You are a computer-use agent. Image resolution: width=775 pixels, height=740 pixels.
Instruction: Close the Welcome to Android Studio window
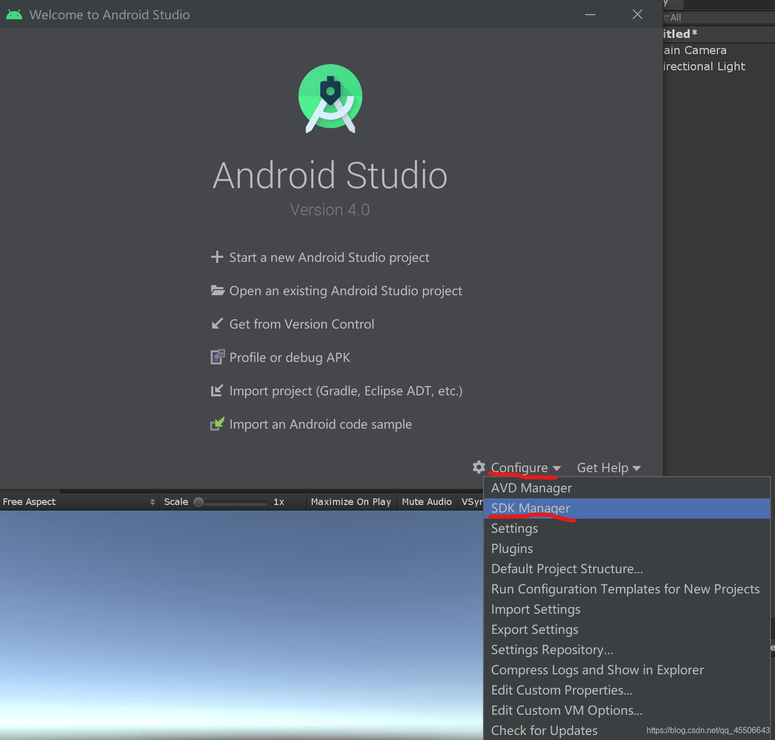638,14
